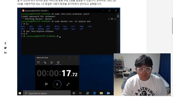Launch Microsoft Edge from the taskbar
173x97 pixels.
(x=94, y=93)
